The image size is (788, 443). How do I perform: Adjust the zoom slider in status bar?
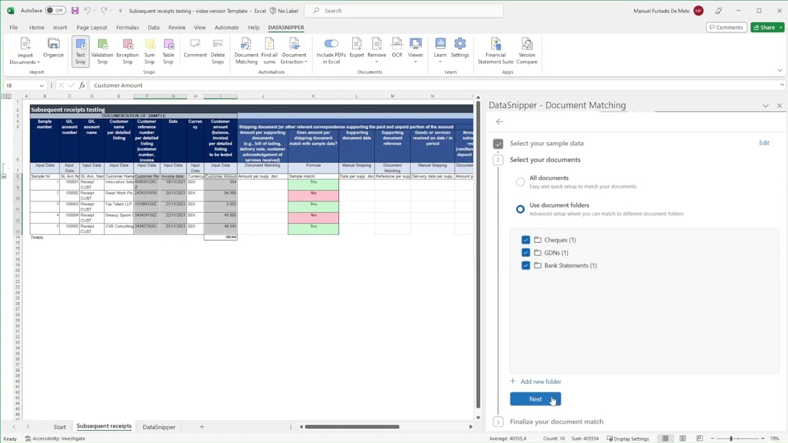731,439
